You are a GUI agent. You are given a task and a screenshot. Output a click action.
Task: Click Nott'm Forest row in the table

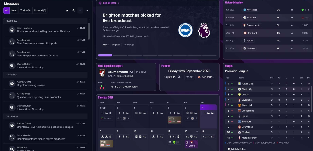click(x=267, y=138)
